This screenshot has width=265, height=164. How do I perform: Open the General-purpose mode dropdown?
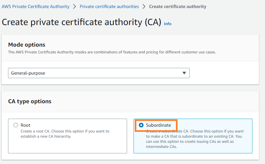pos(99,73)
